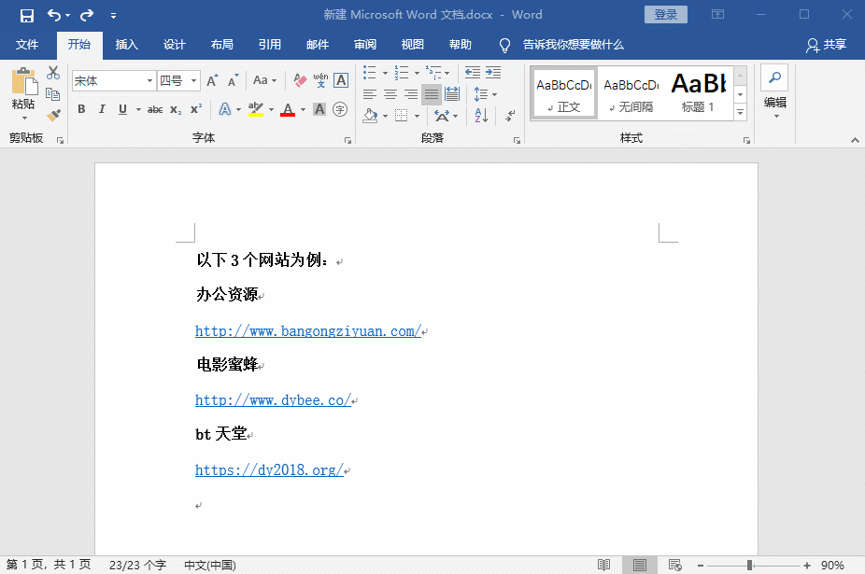Viewport: 865px width, 574px height.
Task: Increase font size with the larger A
Action: pyautogui.click(x=212, y=81)
